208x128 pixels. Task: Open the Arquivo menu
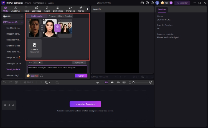28,3
